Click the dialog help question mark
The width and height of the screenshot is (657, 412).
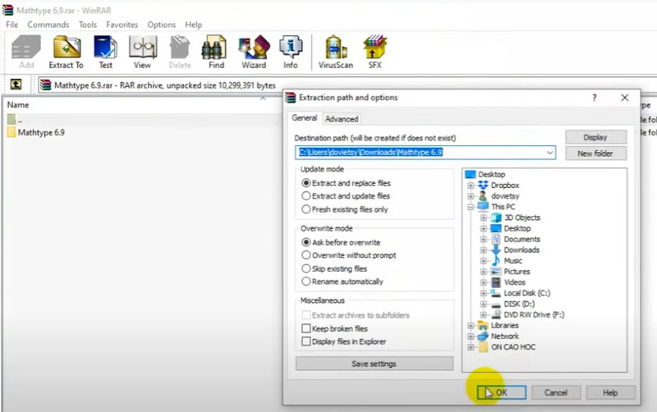coord(594,98)
